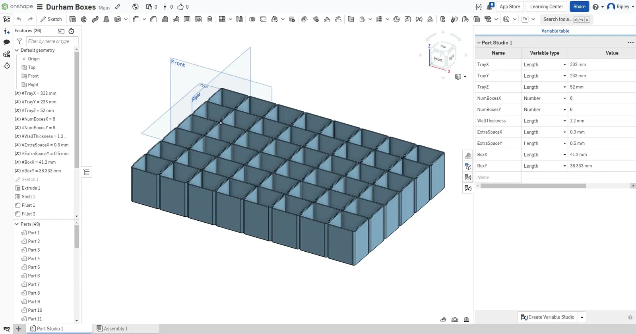The height and width of the screenshot is (334, 636).
Task: Open the comments speech bubble icon
Action: 7,42
